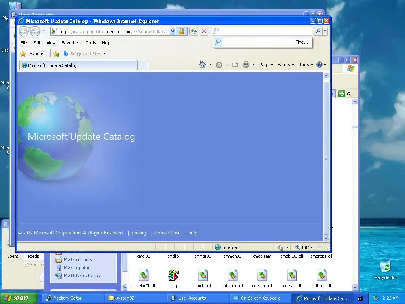405x304 pixels.
Task: Open the Recycle Bin desktop icon
Action: [x=385, y=270]
